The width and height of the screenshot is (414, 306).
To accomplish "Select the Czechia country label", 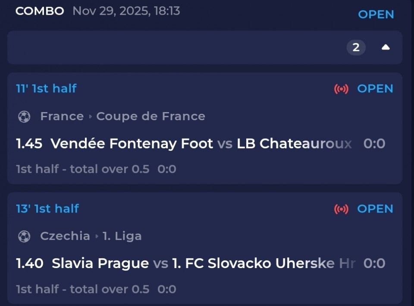I will [65, 236].
